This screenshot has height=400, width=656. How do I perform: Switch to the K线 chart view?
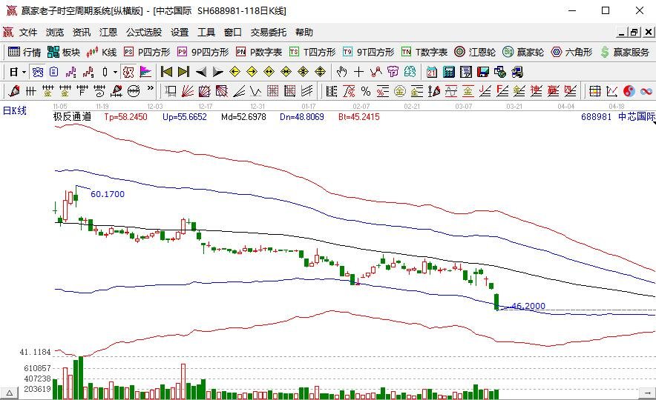[101, 52]
